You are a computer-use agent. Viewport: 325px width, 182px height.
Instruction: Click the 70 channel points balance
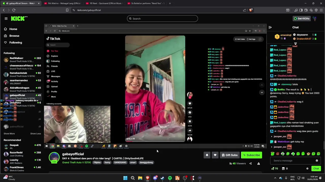tap(274, 169)
